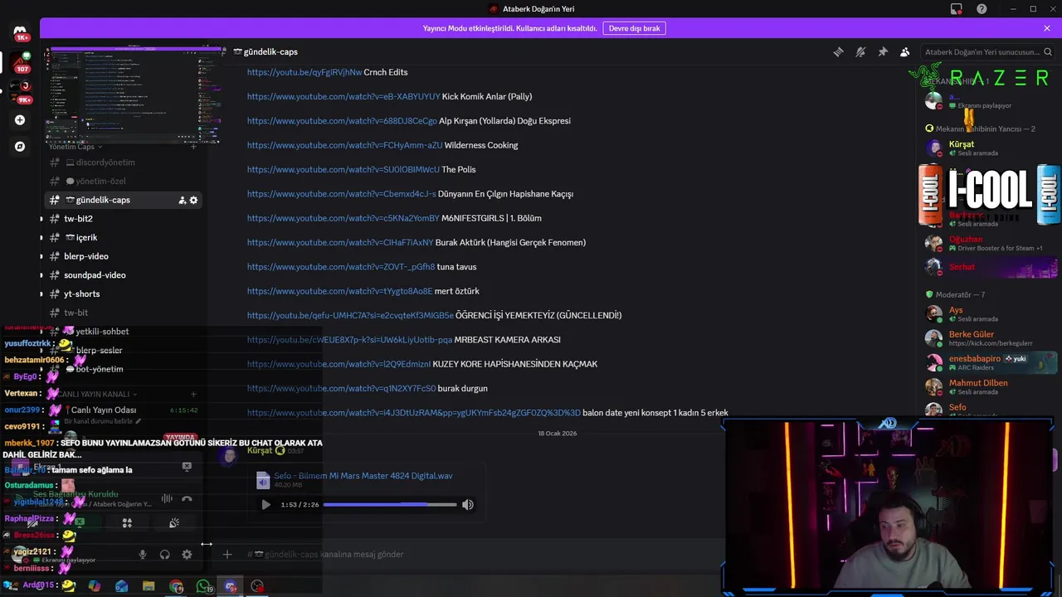Open User Settings gear icon

pyautogui.click(x=187, y=554)
